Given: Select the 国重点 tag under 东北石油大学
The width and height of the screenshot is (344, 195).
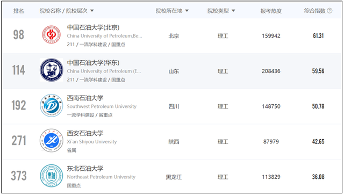Looking at the screenshot, I should click(74, 185).
